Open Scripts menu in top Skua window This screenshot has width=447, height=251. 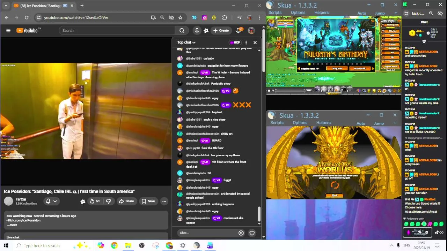275,13
